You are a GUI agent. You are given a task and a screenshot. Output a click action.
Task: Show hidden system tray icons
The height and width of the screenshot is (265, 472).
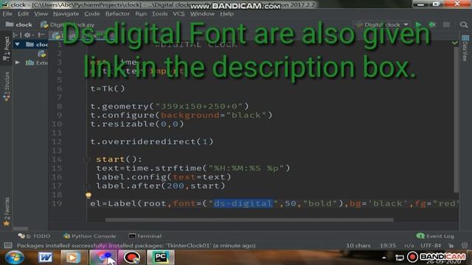383,258
